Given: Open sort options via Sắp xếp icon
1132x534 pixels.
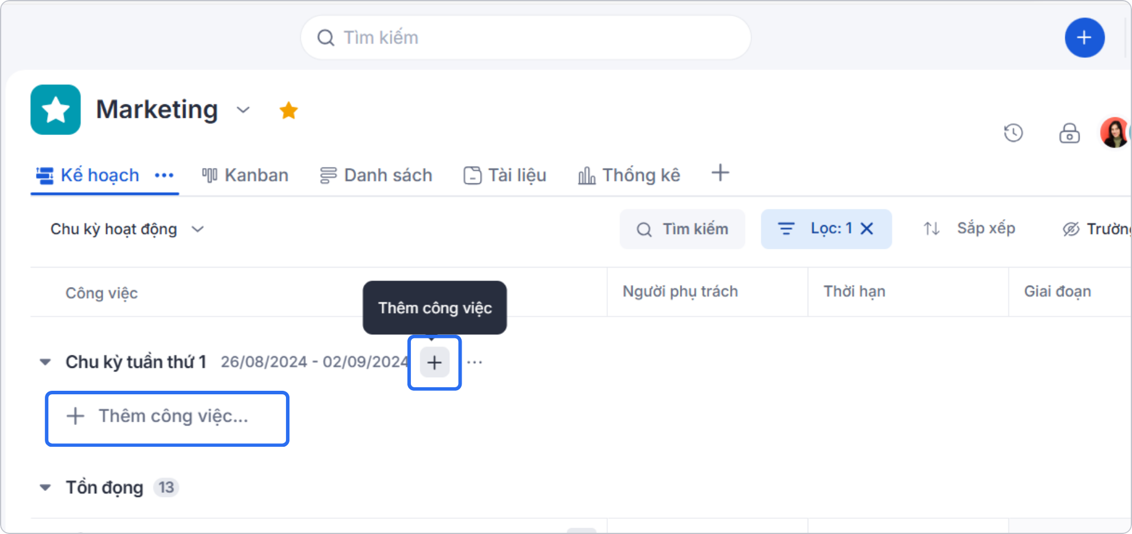Looking at the screenshot, I should tap(930, 229).
